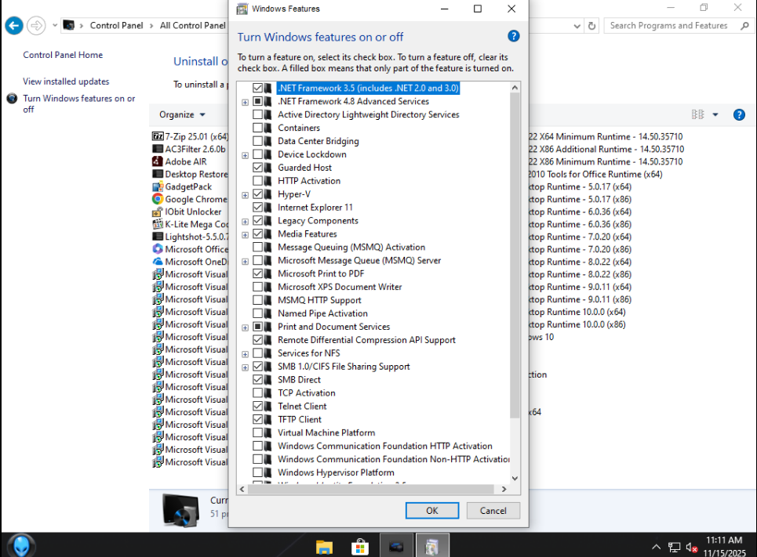
Task: Click the Control Panel help icon
Action: click(x=739, y=115)
